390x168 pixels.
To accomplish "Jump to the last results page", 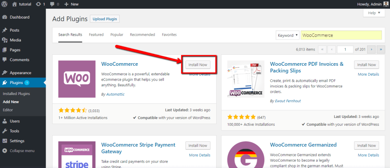I will click(x=381, y=49).
